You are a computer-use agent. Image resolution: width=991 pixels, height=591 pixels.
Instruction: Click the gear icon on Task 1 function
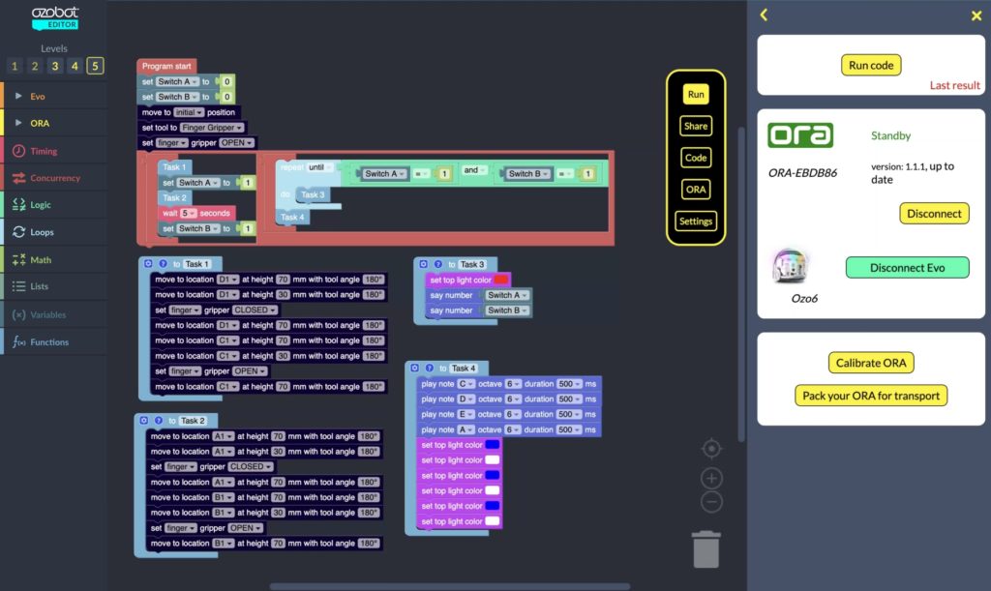tap(148, 264)
